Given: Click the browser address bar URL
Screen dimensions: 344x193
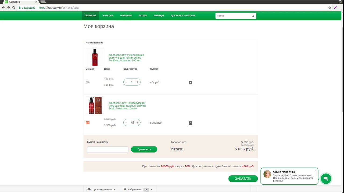Looking at the screenshot, I should [x=59, y=8].
